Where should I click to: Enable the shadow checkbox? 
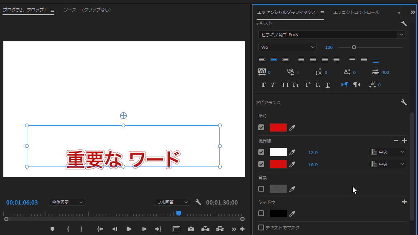pos(261,213)
